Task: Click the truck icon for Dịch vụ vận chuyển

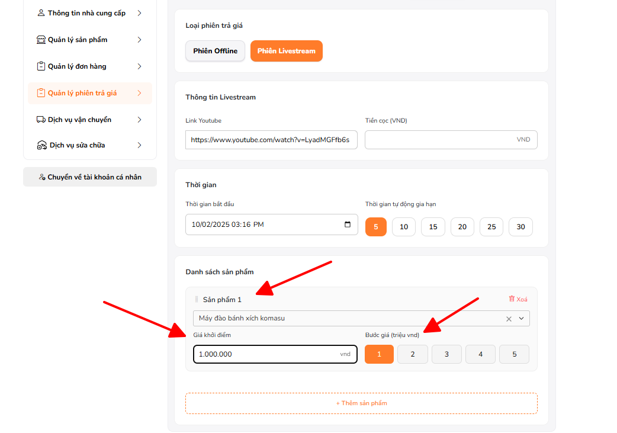Action: [x=41, y=120]
